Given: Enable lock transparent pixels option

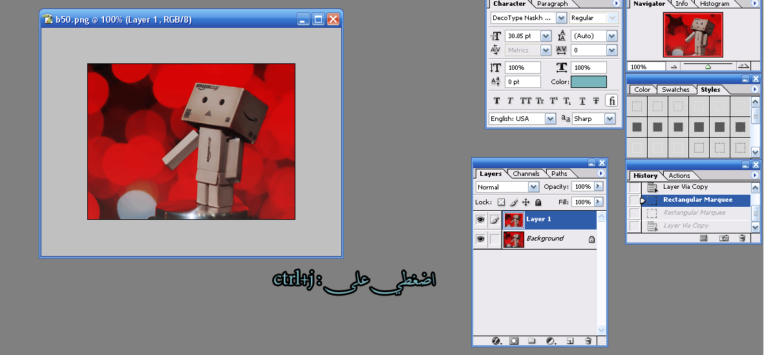Looking at the screenshot, I should click(x=501, y=202).
